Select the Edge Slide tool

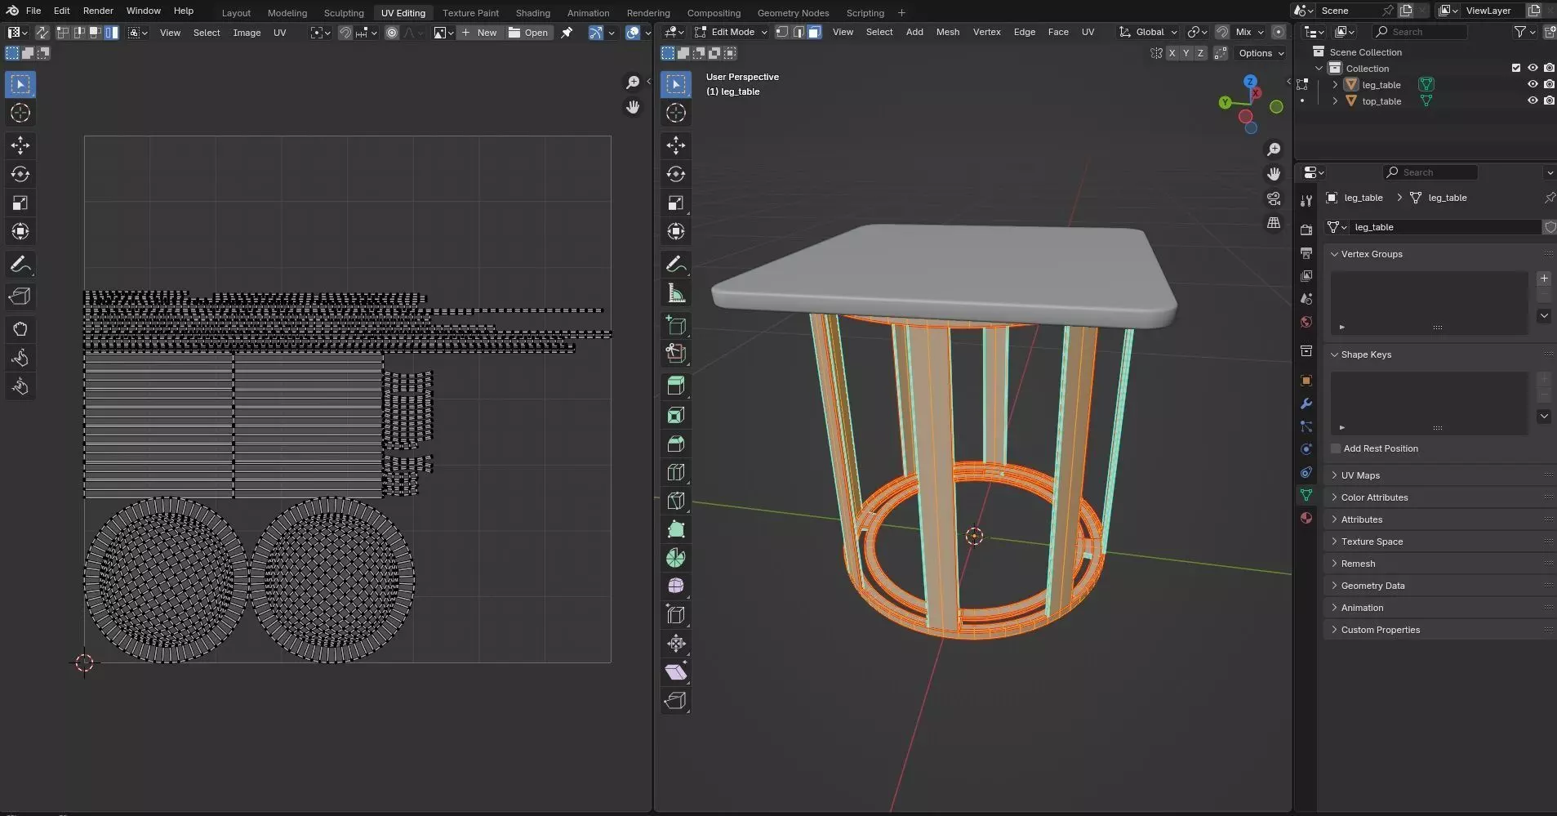(676, 615)
